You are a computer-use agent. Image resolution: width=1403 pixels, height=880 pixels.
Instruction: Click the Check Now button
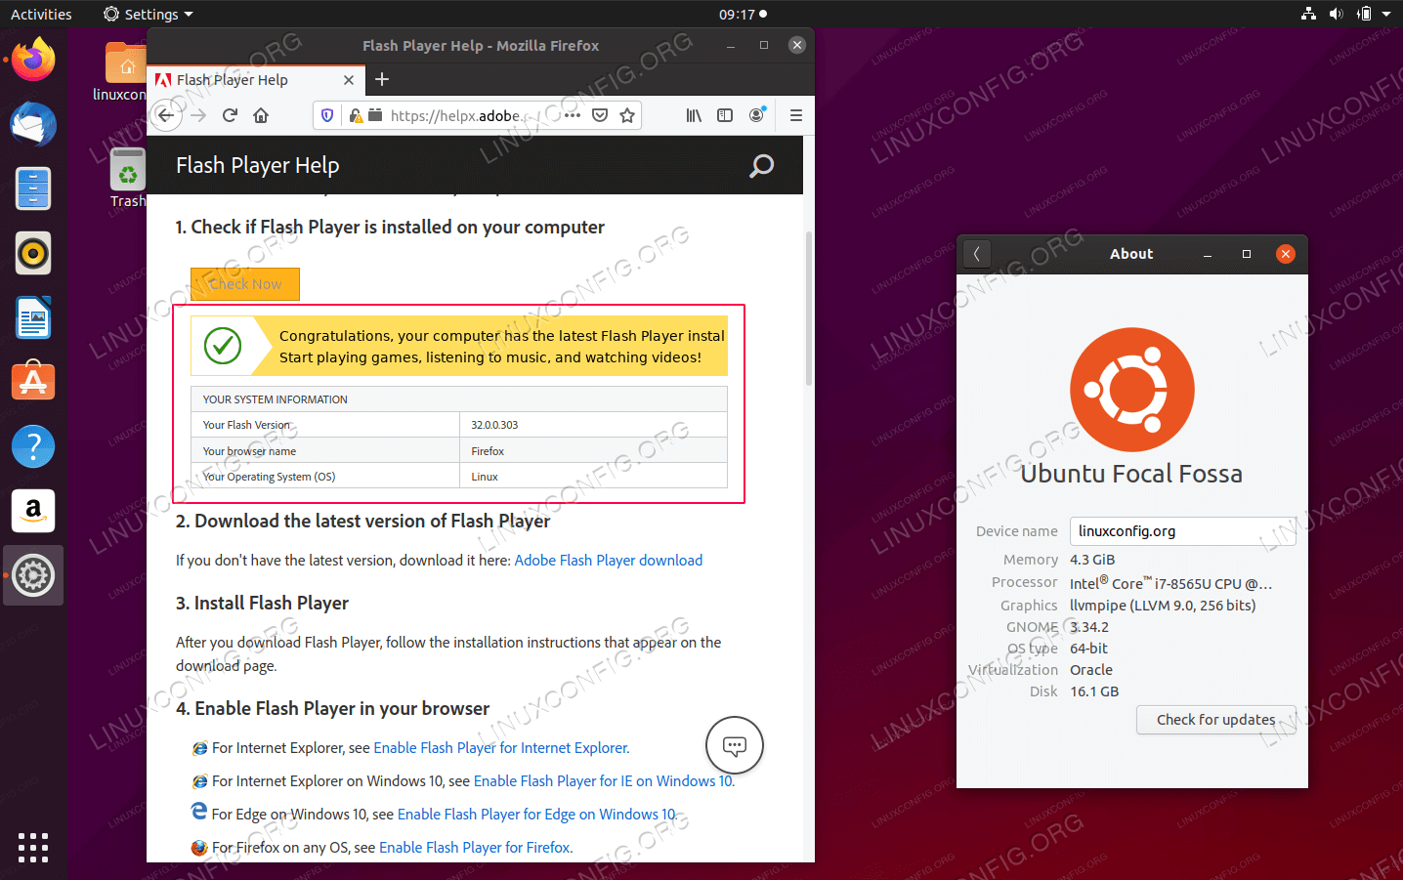pos(245,283)
